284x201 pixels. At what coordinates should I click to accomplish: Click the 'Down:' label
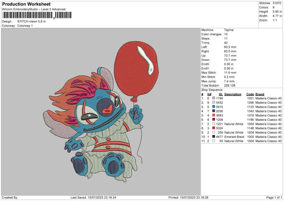point(205,60)
